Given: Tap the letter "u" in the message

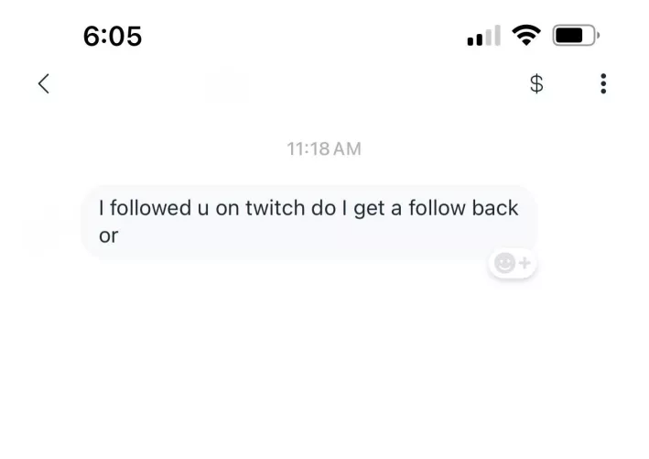Looking at the screenshot, I should pos(203,210).
